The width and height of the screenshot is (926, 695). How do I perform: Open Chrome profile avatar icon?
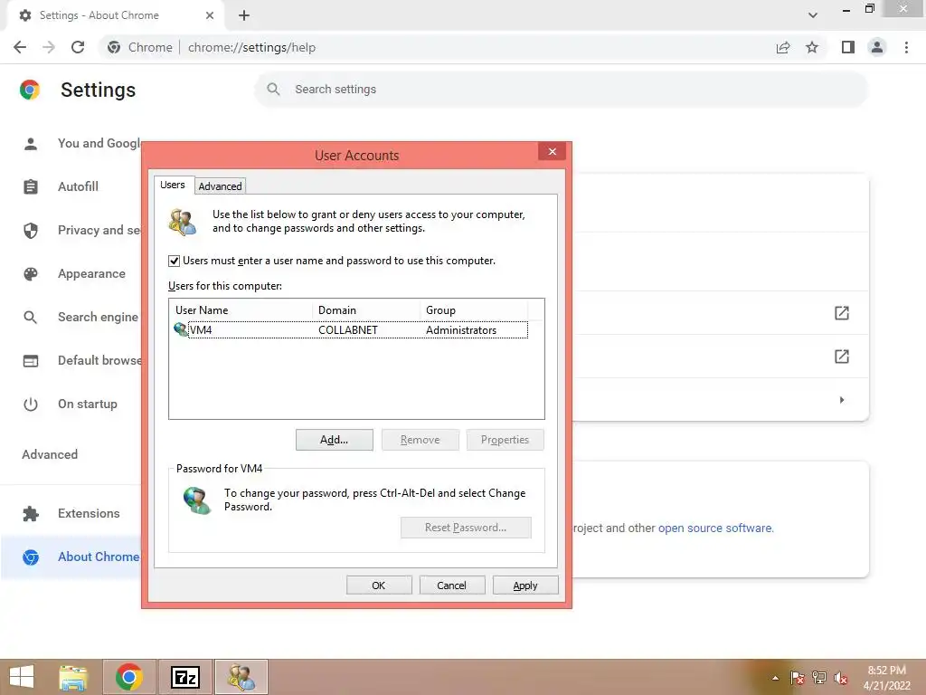click(x=877, y=47)
